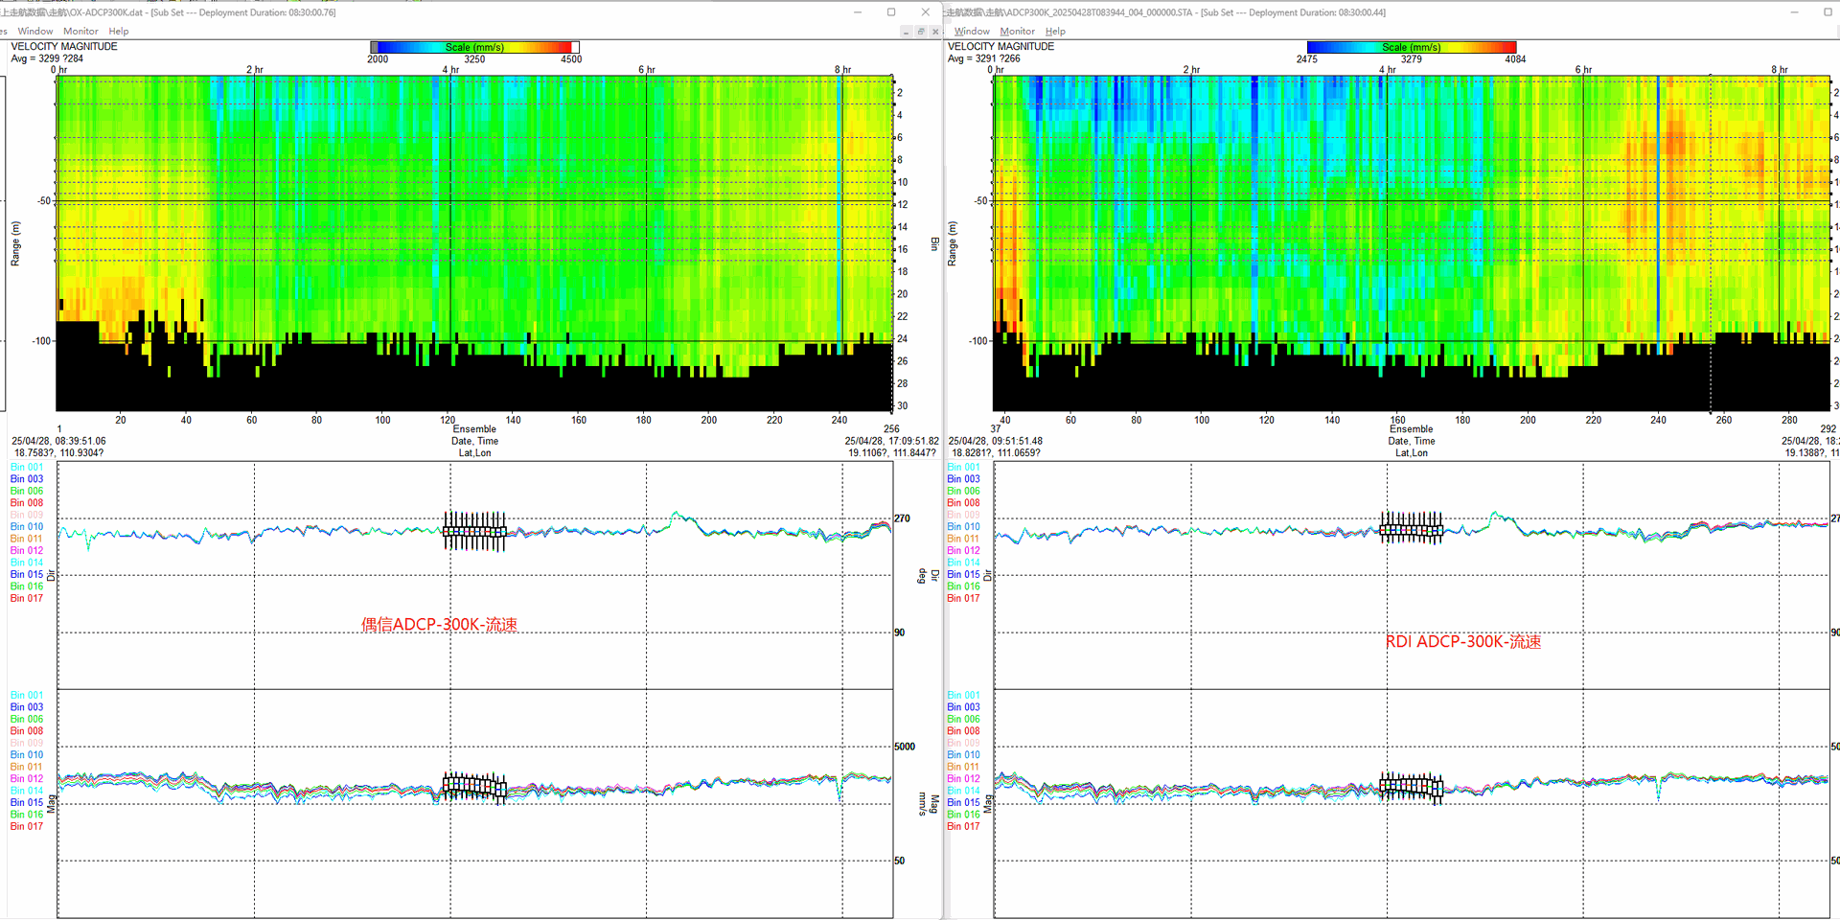
Task: Click ensemble marker on left direction plot
Action: (x=474, y=531)
